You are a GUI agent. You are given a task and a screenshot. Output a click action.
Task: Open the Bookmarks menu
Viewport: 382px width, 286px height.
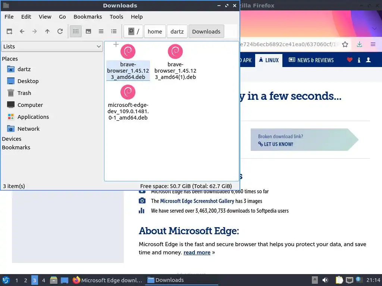coord(88,17)
